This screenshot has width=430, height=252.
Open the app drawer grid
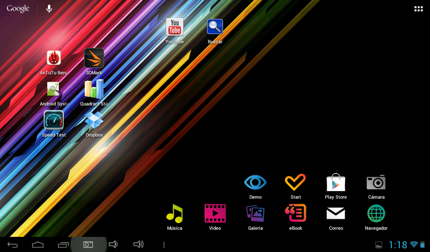418,9
